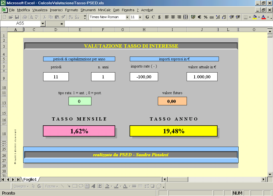Open the Print Preview tool
The width and height of the screenshot is (273, 196).
tap(31, 17)
